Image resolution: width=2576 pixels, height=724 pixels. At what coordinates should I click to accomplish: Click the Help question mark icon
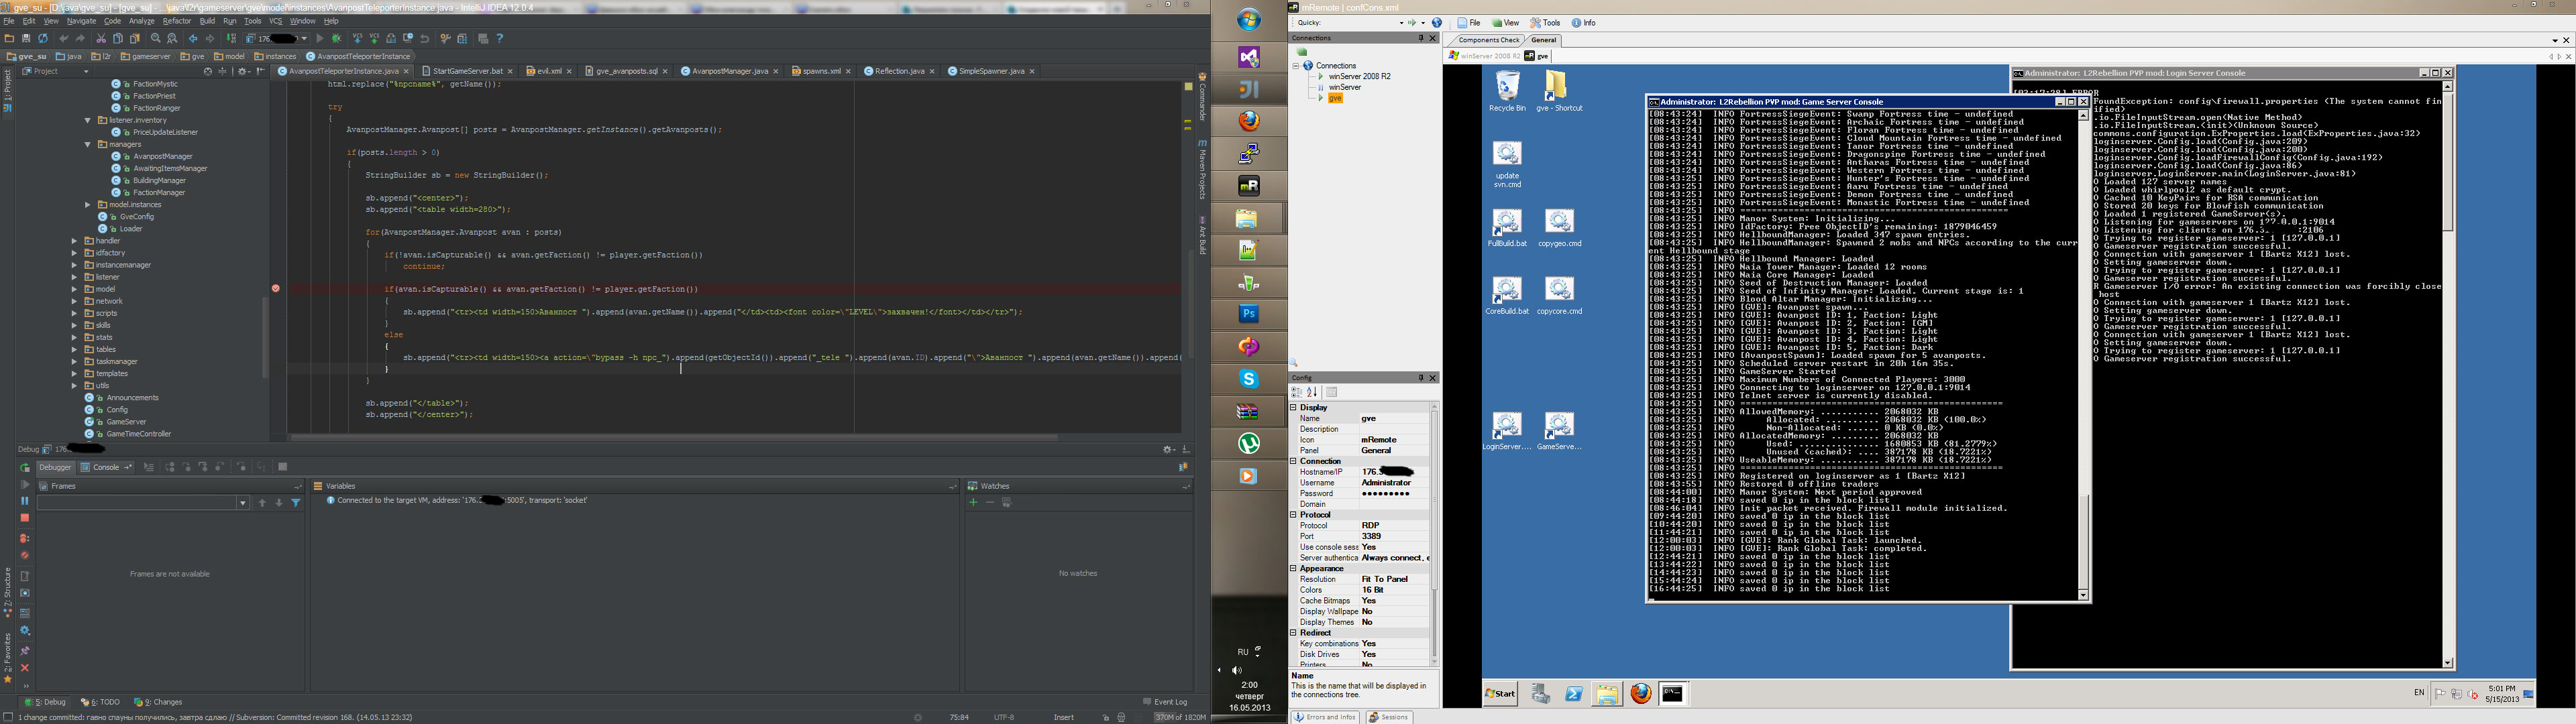(x=500, y=39)
